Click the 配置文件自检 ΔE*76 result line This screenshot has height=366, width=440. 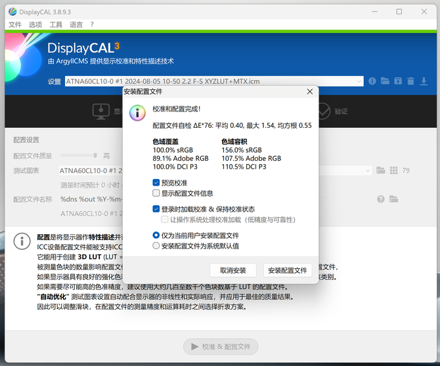(232, 125)
